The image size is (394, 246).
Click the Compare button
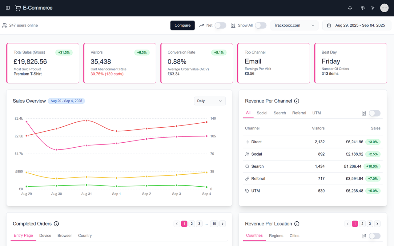pos(182,25)
